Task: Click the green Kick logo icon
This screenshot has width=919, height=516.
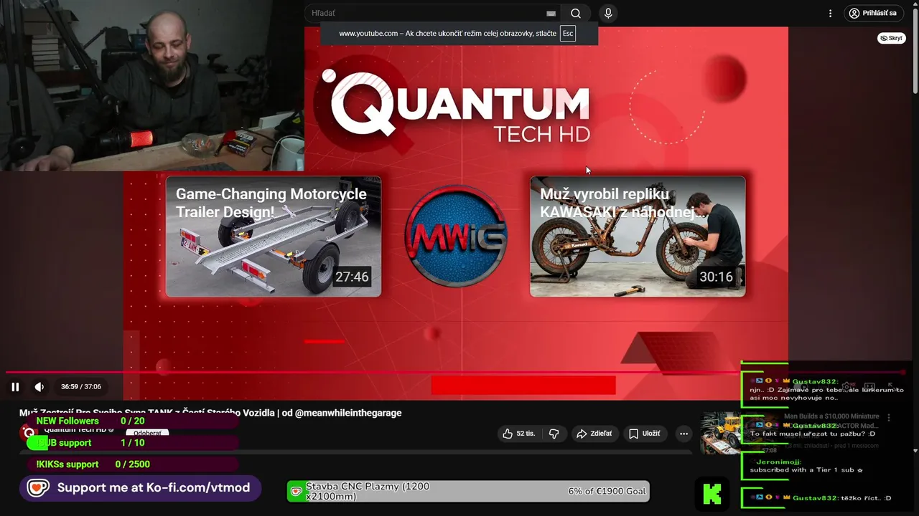Action: click(x=712, y=494)
